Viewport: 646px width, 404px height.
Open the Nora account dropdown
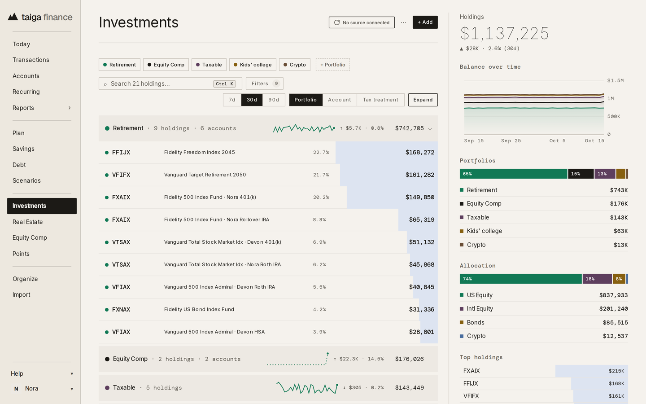click(42, 389)
